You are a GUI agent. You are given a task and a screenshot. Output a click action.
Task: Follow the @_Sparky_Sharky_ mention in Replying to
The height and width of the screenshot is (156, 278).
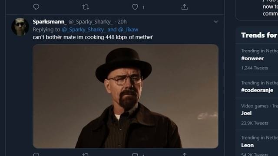[x=84, y=29]
